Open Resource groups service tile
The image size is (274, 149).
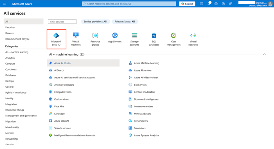coord(95,39)
